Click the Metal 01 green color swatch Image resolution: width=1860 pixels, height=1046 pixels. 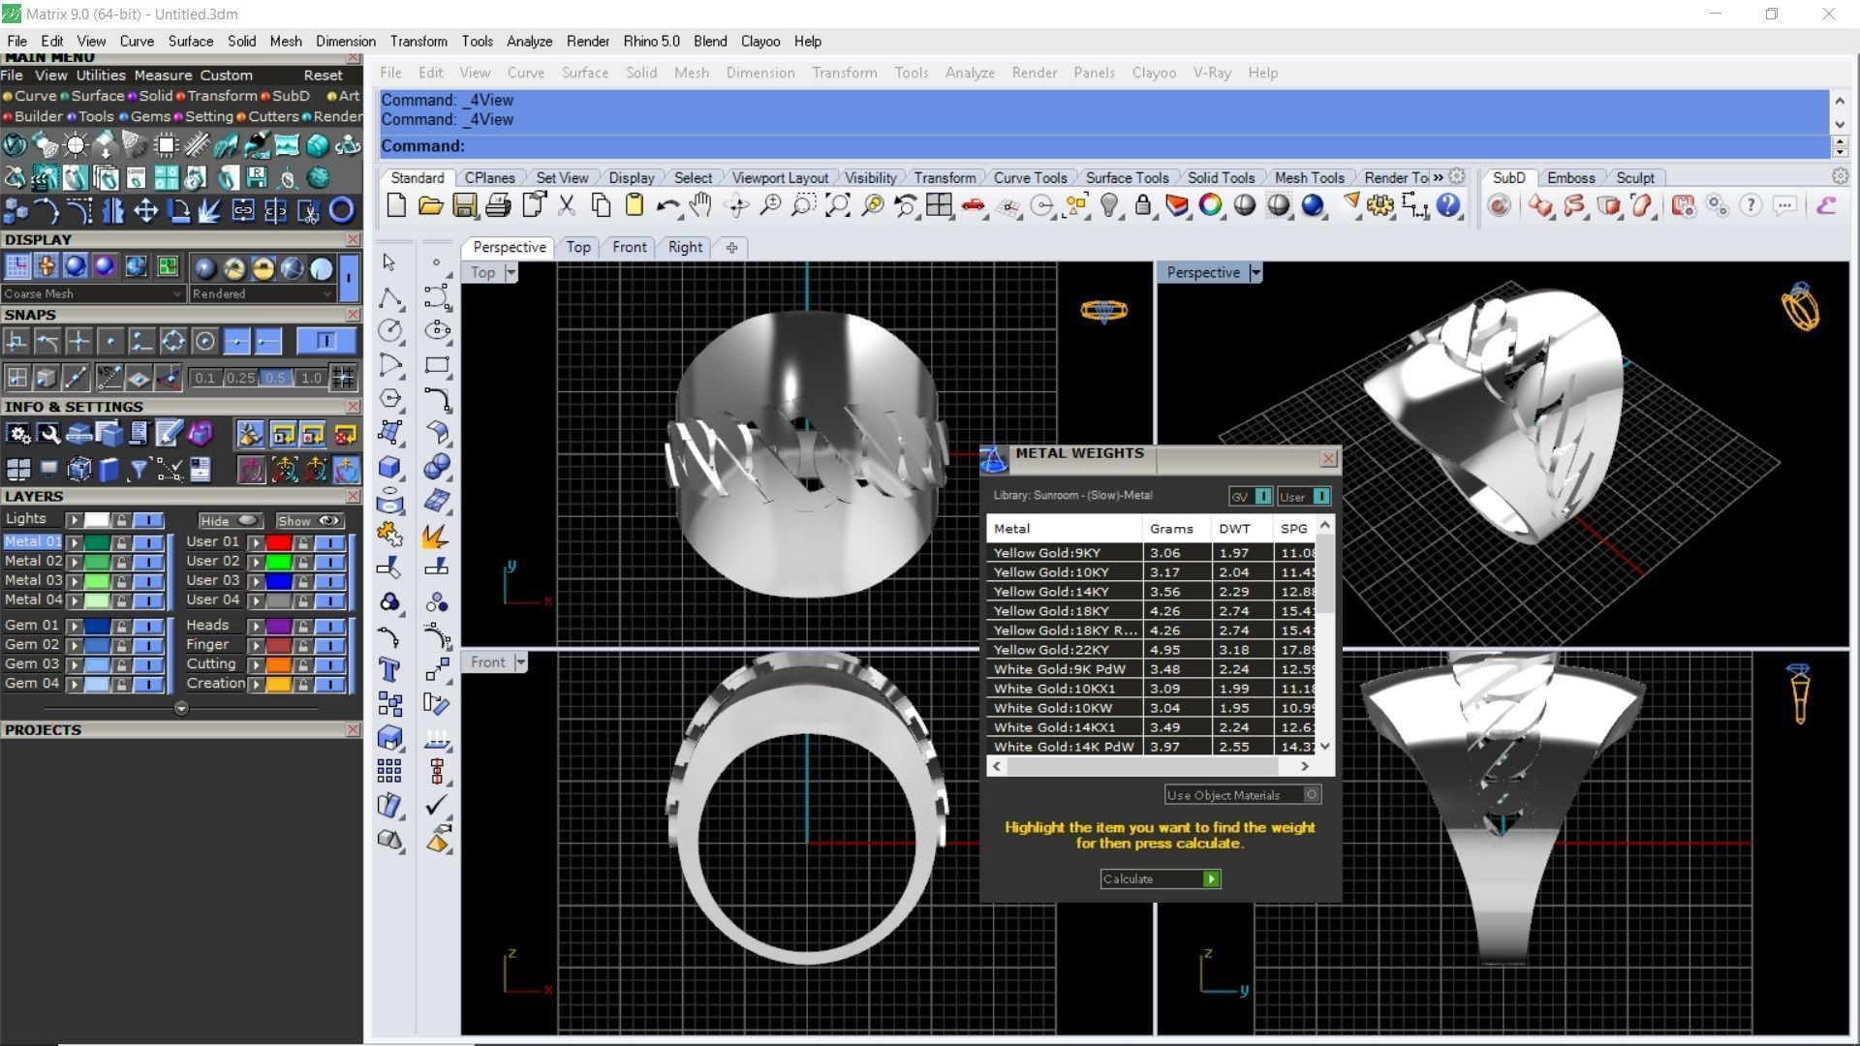[97, 542]
